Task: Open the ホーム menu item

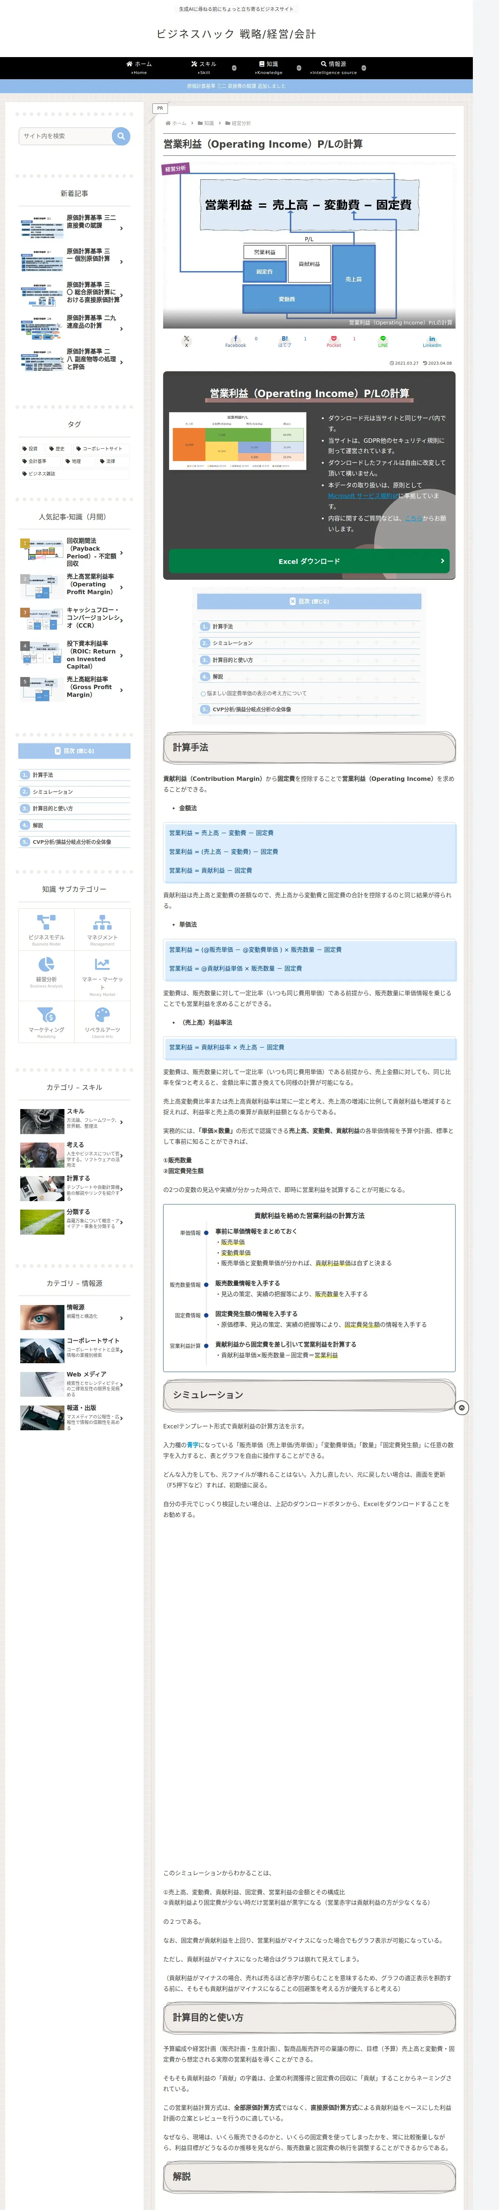Action: pos(138,68)
